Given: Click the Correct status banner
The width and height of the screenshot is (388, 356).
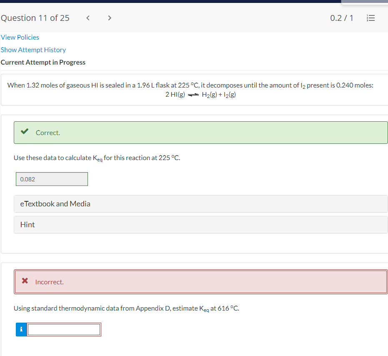Looking at the screenshot, I should (201, 132).
